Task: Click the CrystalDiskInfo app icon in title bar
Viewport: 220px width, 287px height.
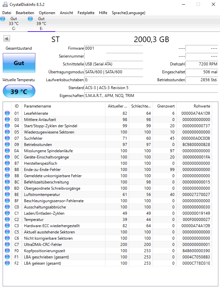Action: pyautogui.click(x=5, y=4)
